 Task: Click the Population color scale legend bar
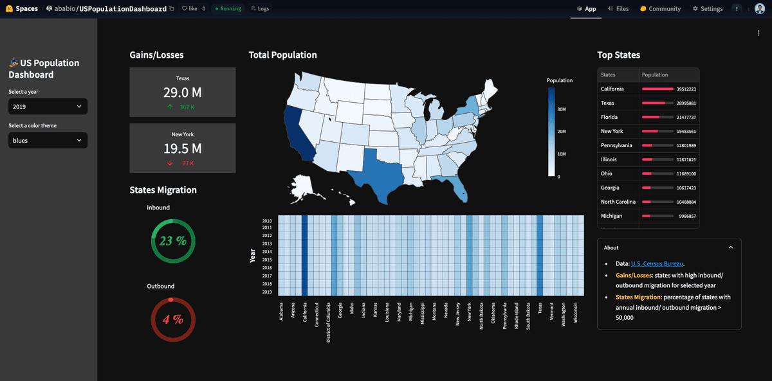click(x=551, y=132)
